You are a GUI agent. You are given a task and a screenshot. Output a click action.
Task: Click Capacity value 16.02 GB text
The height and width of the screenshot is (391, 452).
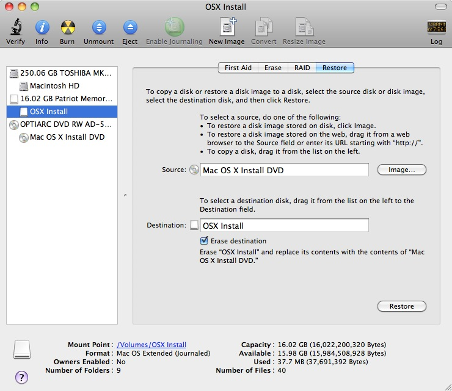tap(332, 345)
